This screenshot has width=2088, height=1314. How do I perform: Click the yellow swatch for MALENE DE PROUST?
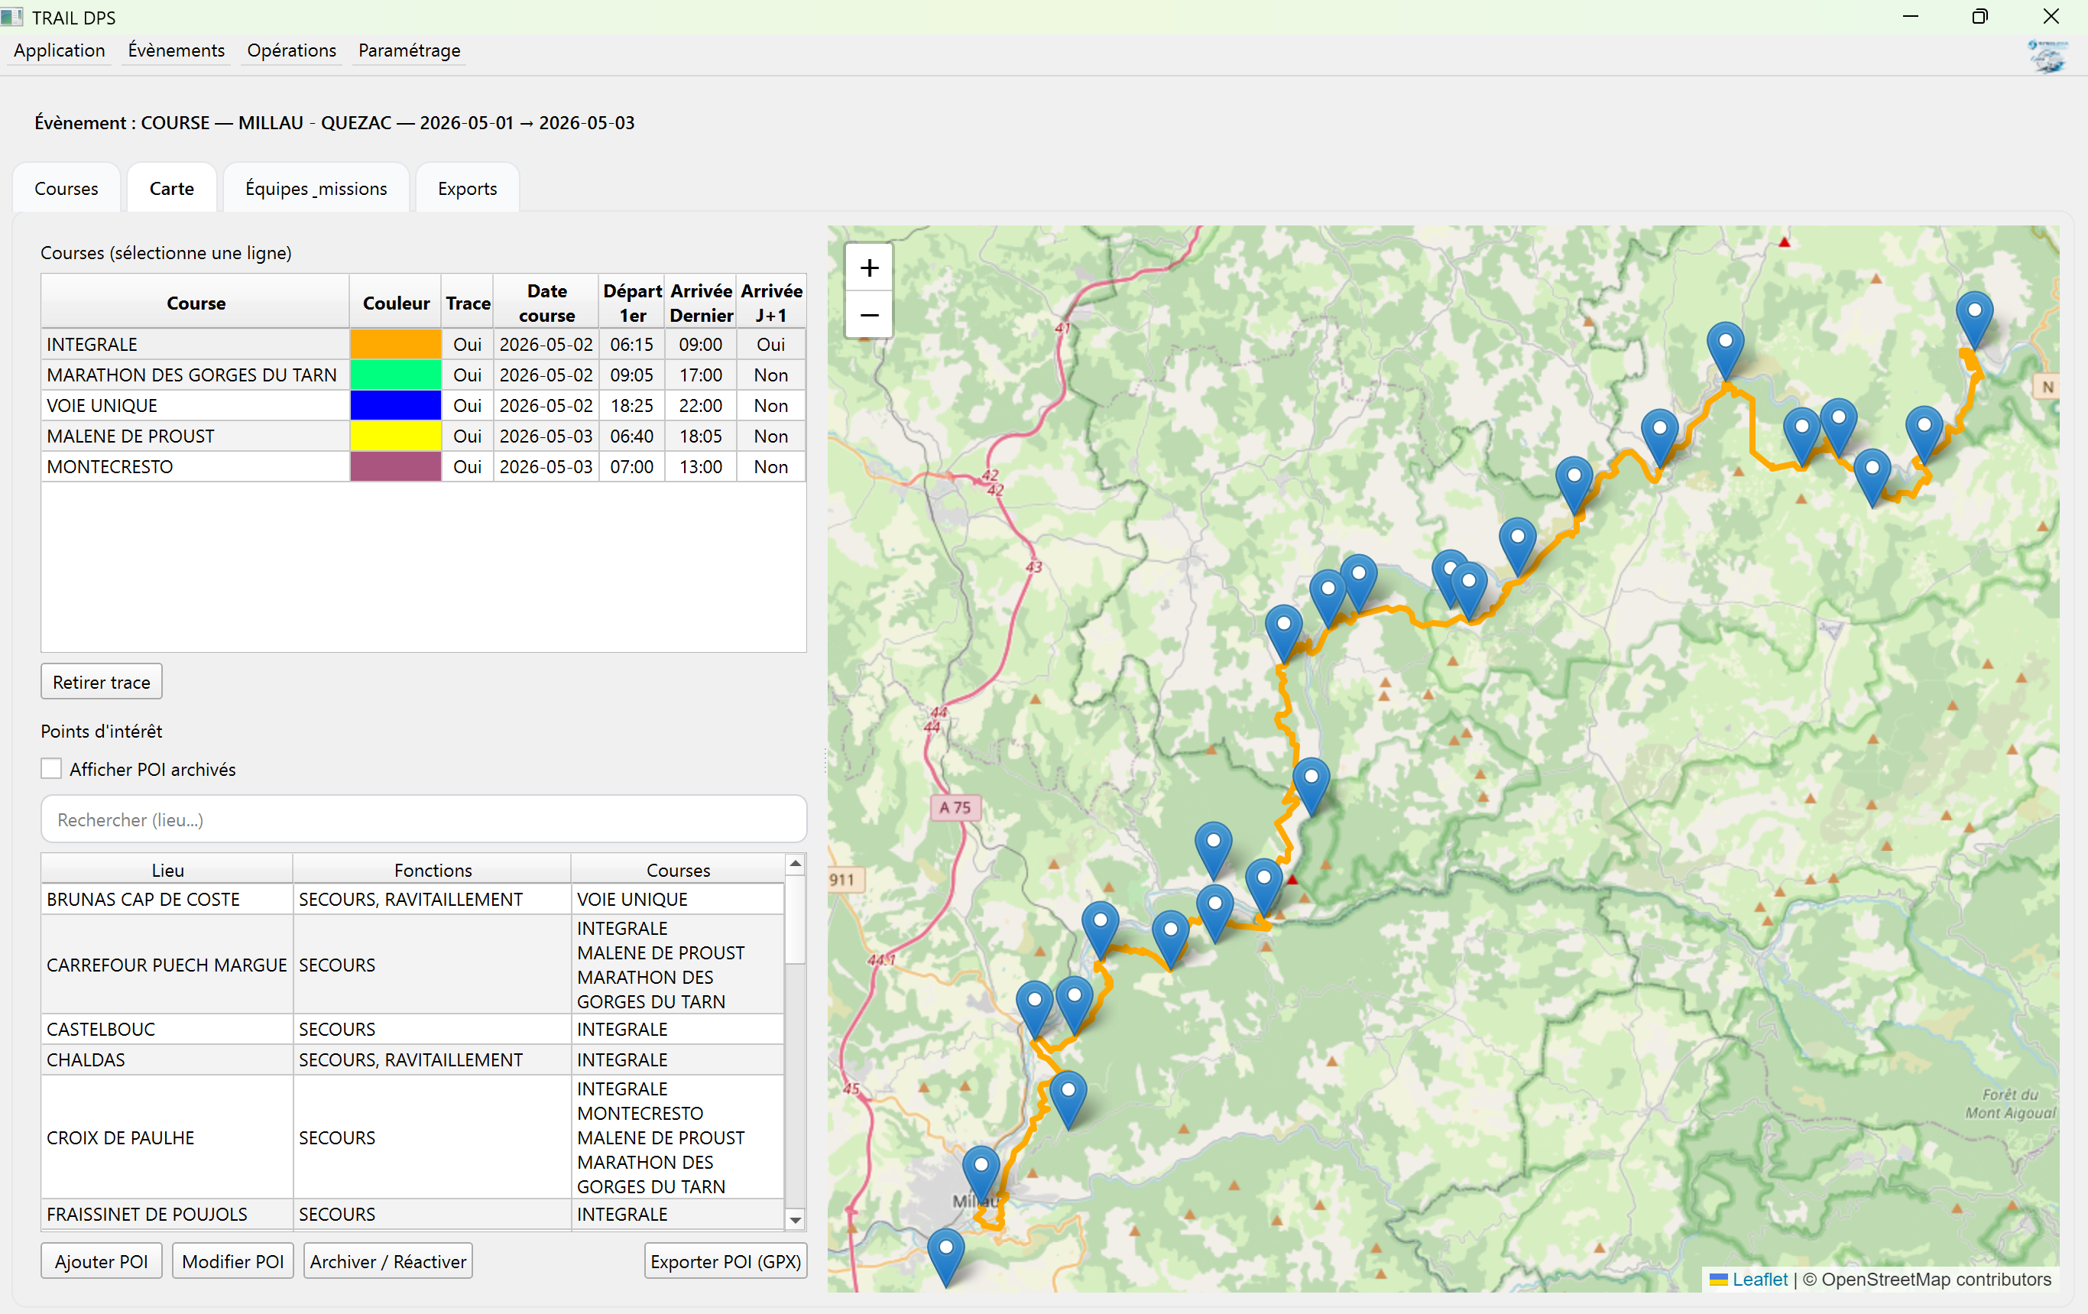[394, 436]
